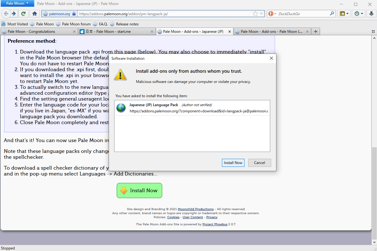Click the scrollbar down arrow
The width and height of the screenshot is (377, 251).
click(x=374, y=242)
